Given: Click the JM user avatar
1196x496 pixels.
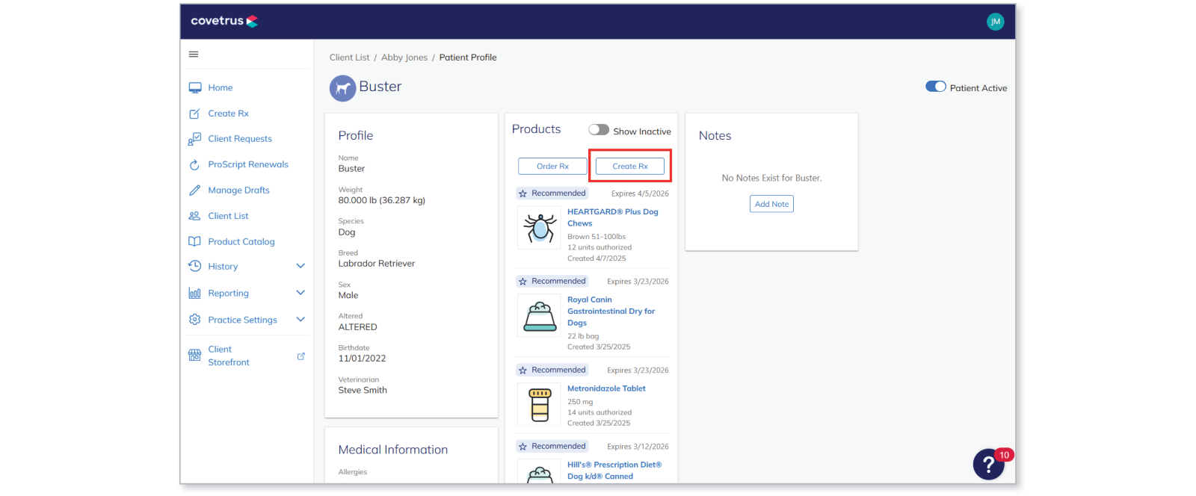Looking at the screenshot, I should coord(995,22).
